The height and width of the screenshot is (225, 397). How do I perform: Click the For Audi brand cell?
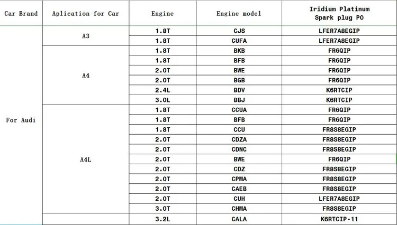[21, 120]
